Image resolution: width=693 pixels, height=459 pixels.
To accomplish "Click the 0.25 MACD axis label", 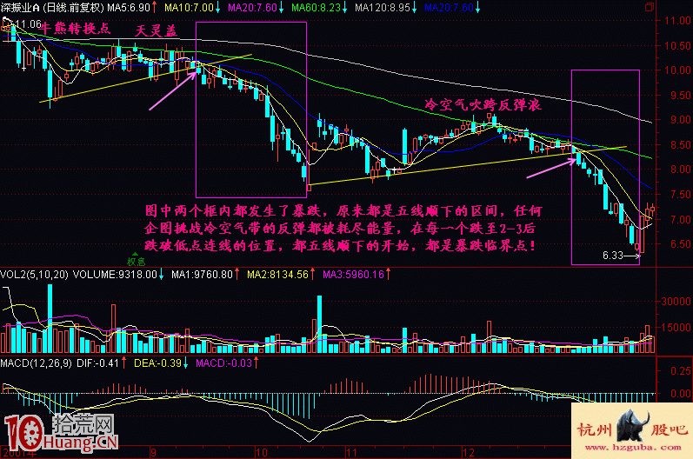I will [681, 370].
